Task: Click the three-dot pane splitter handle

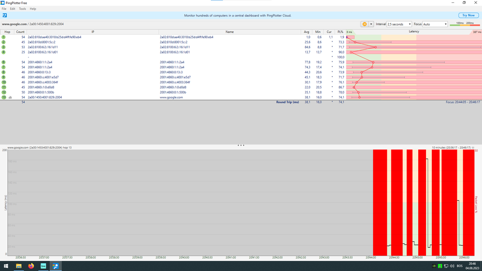Action: [x=241, y=145]
